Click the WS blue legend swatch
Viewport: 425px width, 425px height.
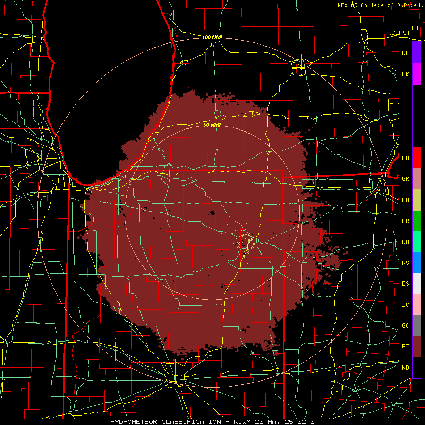click(x=417, y=263)
